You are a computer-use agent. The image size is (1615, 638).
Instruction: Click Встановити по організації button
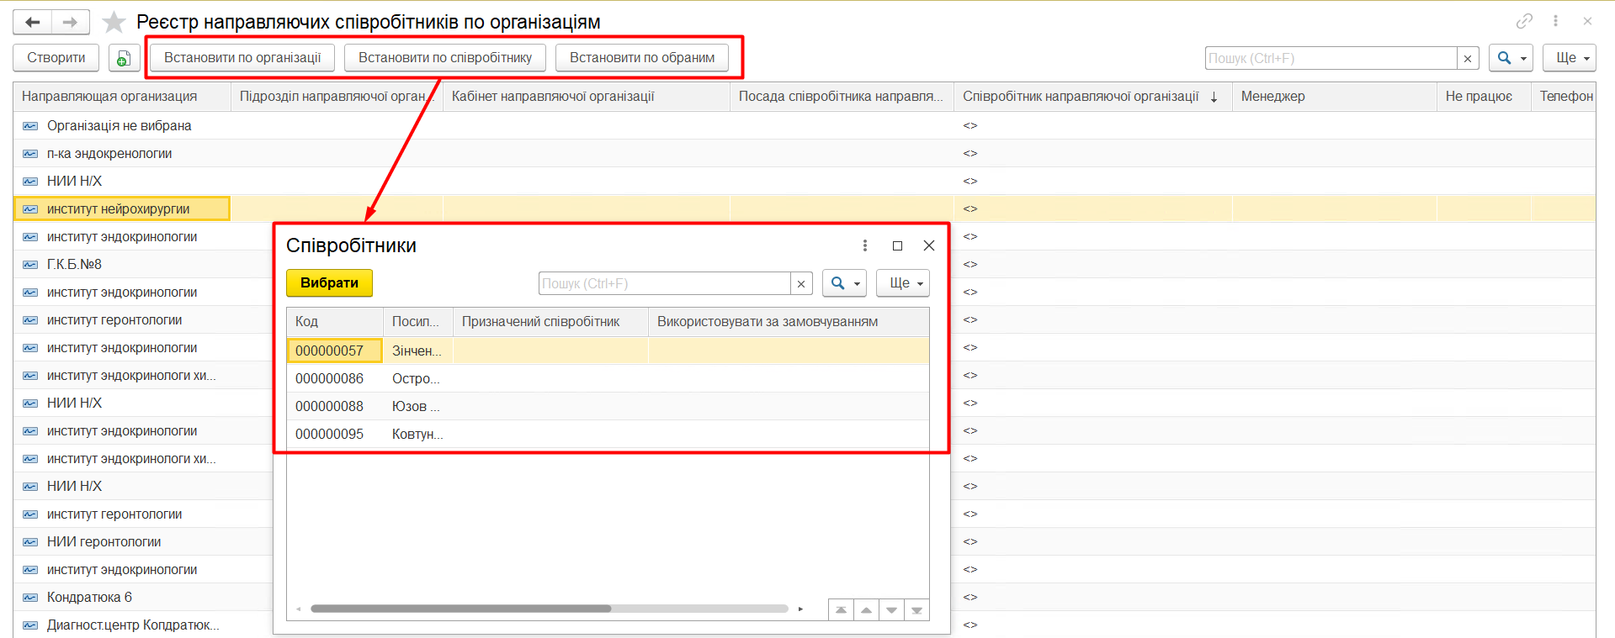point(242,58)
